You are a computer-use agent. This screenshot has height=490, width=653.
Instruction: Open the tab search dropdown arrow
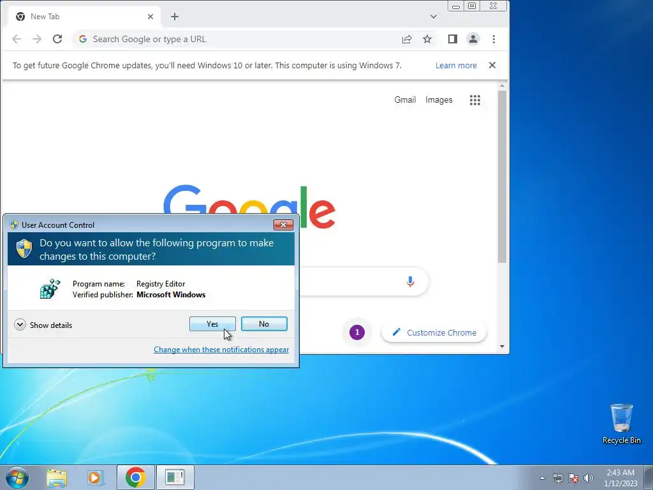click(434, 17)
